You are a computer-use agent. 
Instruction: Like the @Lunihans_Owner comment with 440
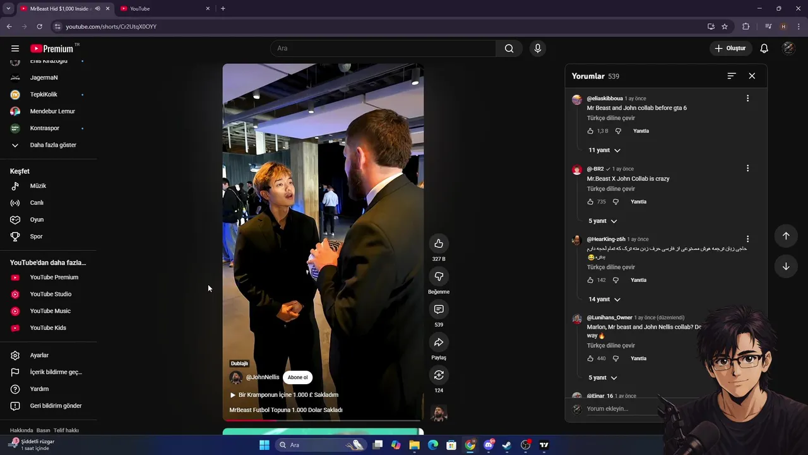point(590,358)
